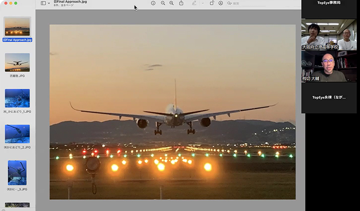
Task: Click the yellow minimize window button
Action: (x=11, y=3)
